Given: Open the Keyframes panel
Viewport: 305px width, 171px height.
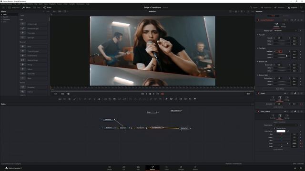Looking at the screenshot, I should click(x=266, y=8).
